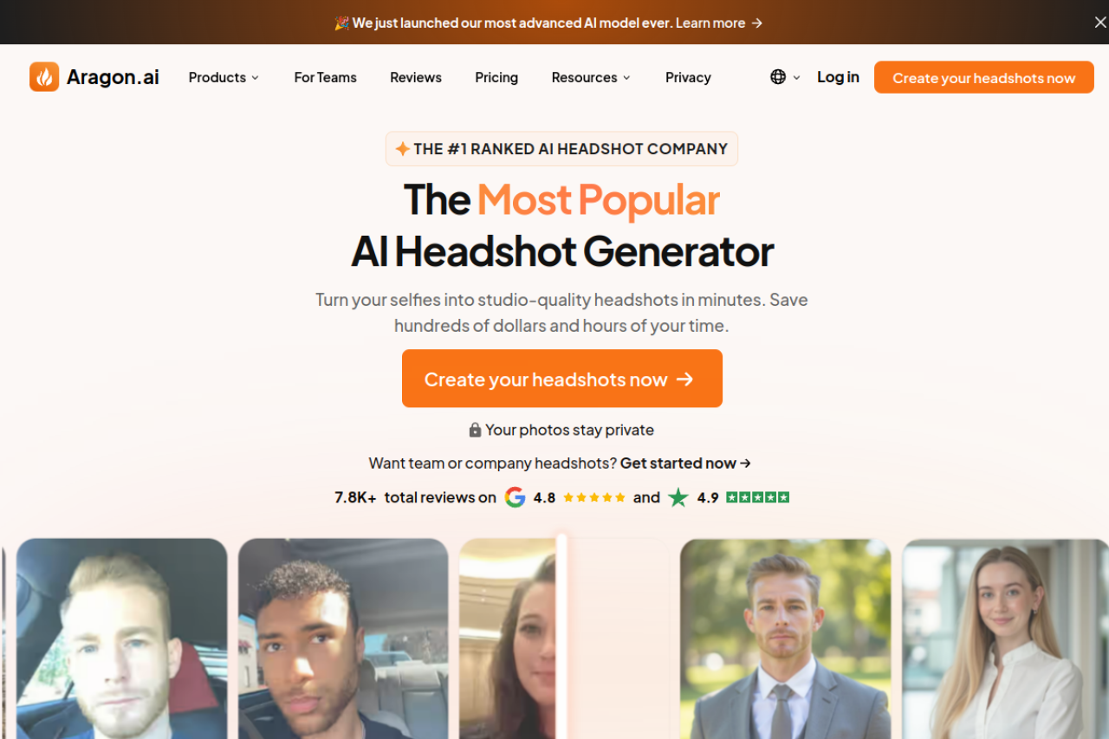
Task: Expand the Resources dropdown menu
Action: pos(591,77)
